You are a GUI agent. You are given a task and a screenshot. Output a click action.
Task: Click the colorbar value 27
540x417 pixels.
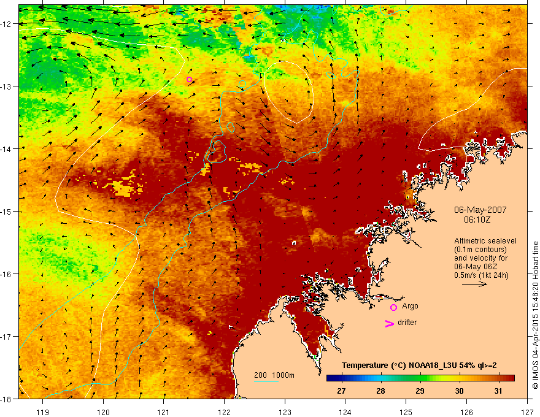pos(341,391)
